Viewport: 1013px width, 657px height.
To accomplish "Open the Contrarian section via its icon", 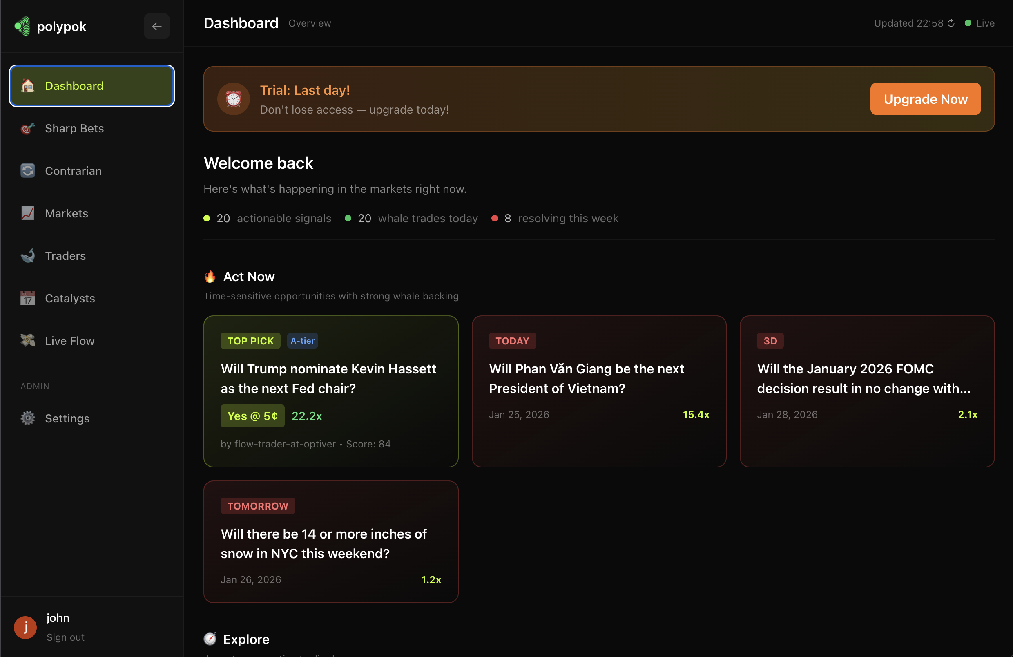I will 27,170.
